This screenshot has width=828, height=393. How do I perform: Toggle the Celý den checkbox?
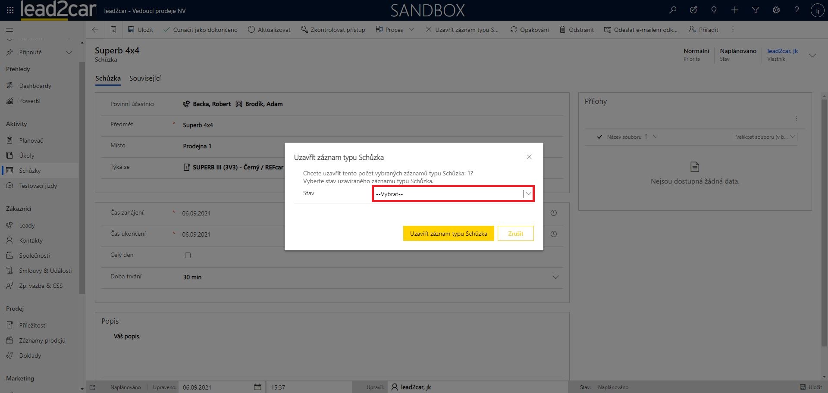[188, 255]
